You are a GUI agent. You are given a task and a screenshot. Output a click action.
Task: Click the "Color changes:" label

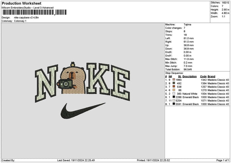174,28
